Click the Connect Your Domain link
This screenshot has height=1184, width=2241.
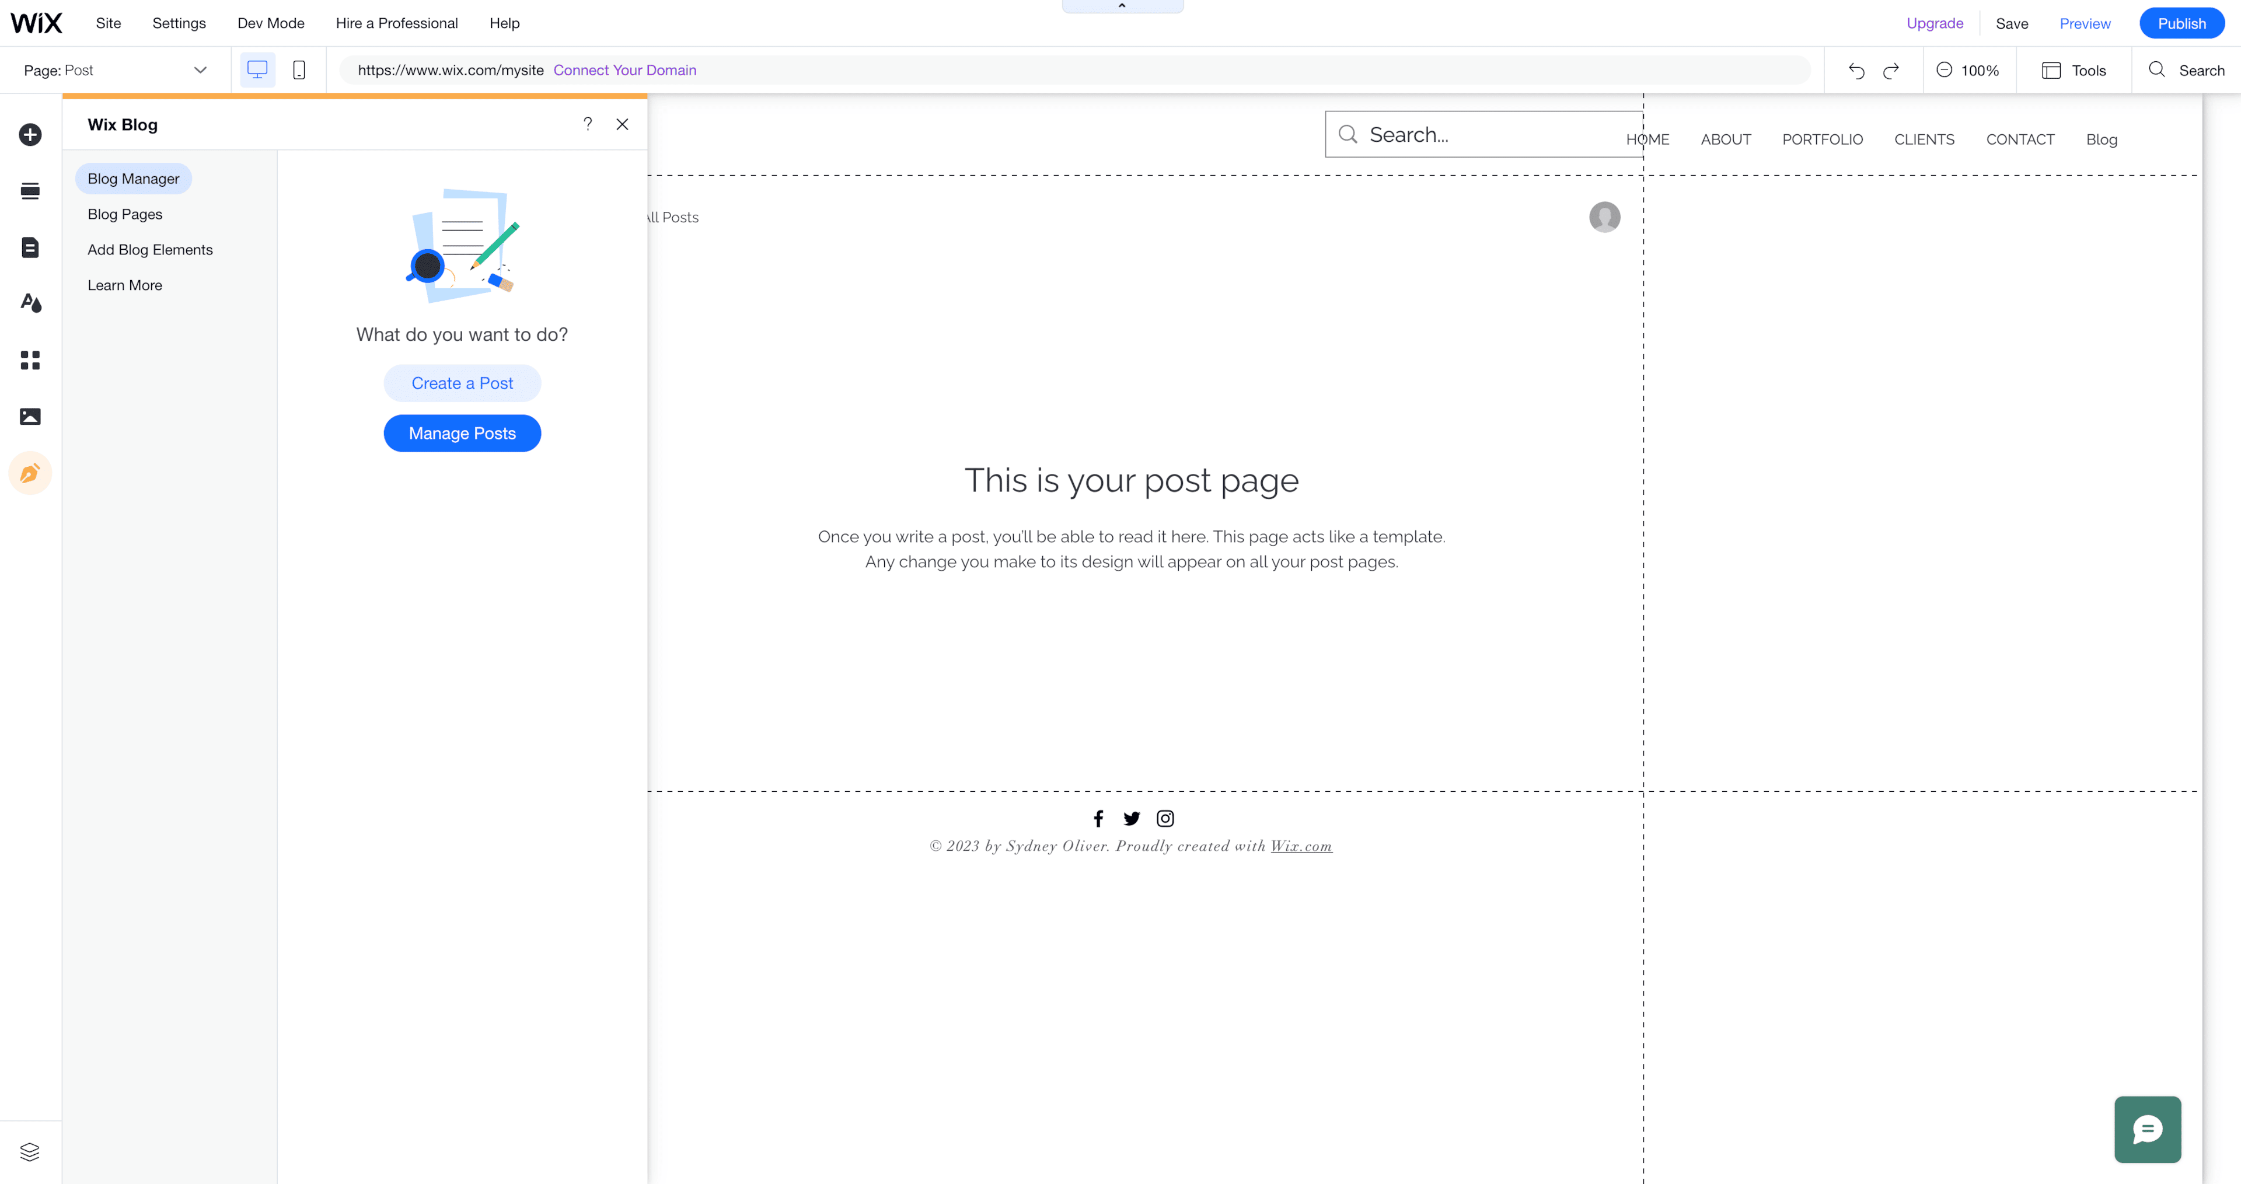624,69
